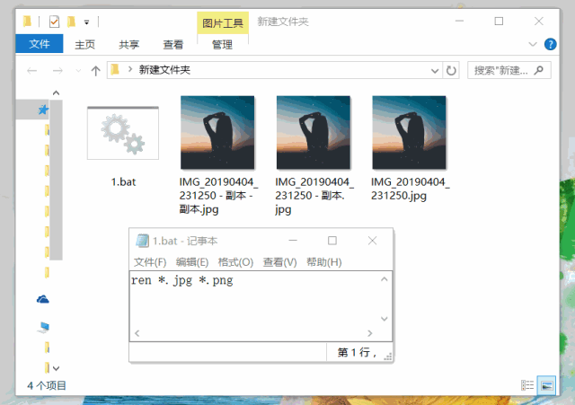Click the file name ending 副本 - 副本.jpg
The width and height of the screenshot is (575, 405).
218,196
